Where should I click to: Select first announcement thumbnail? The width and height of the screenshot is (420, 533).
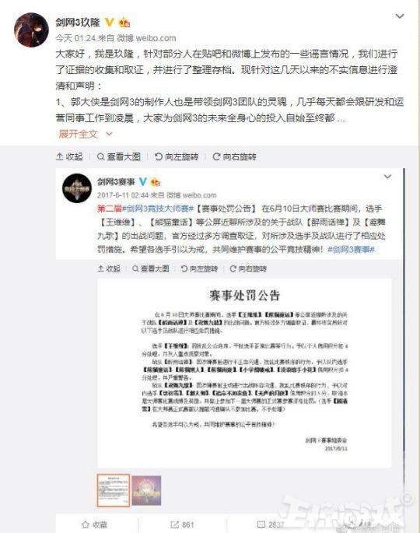point(114,490)
